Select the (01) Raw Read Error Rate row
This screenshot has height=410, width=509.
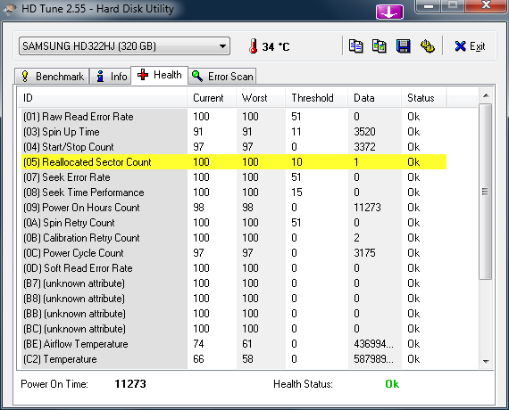tap(234, 117)
